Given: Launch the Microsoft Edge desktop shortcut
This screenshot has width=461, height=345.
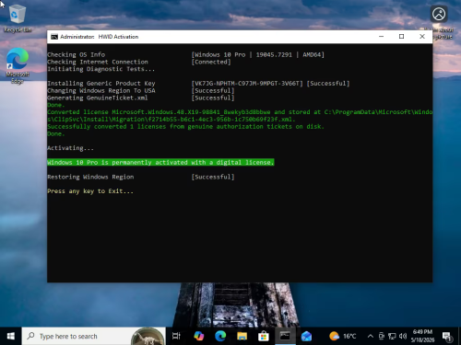Looking at the screenshot, I should click(x=18, y=65).
